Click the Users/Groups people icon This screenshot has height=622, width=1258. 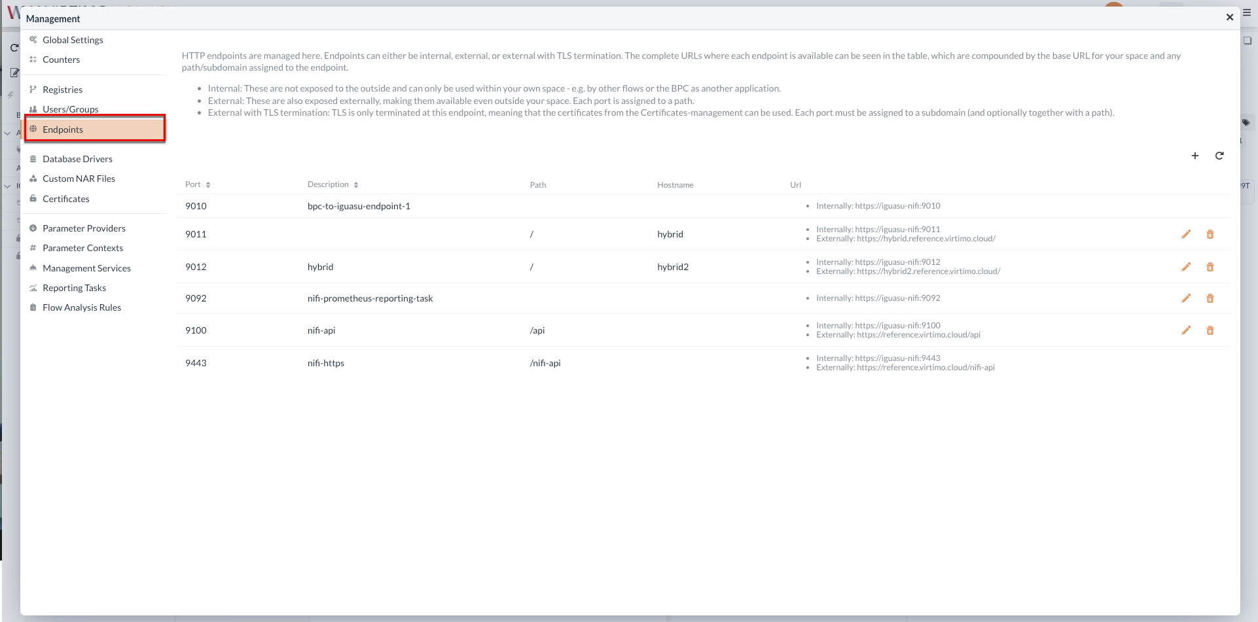33,109
